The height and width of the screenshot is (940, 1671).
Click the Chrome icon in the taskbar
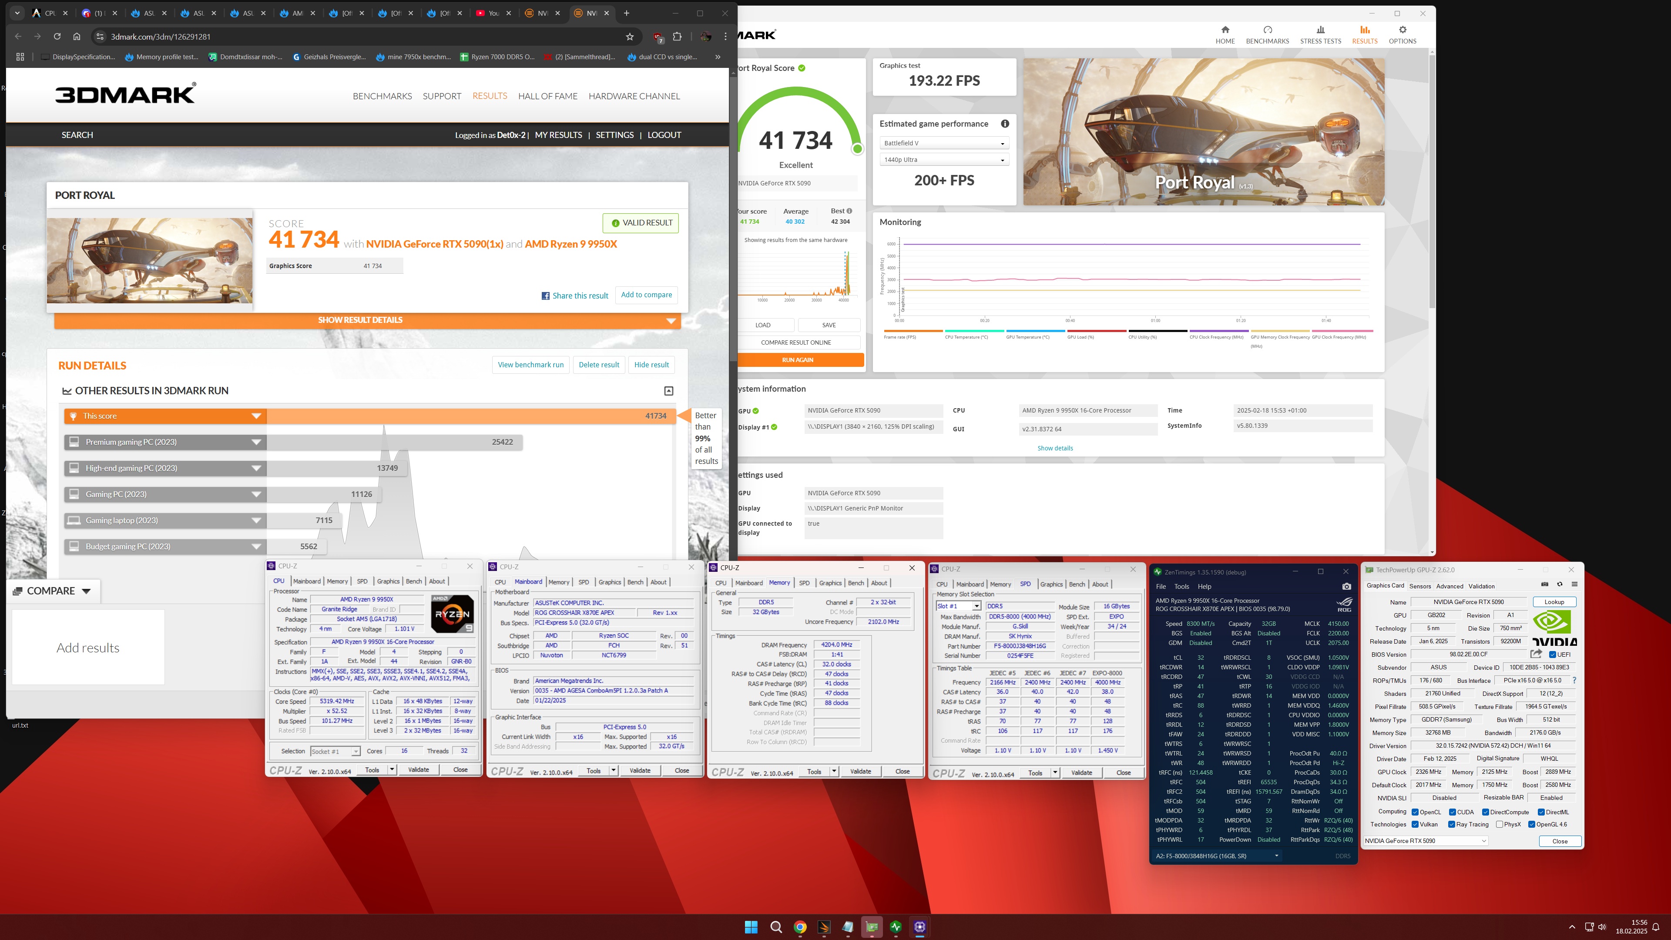[800, 927]
